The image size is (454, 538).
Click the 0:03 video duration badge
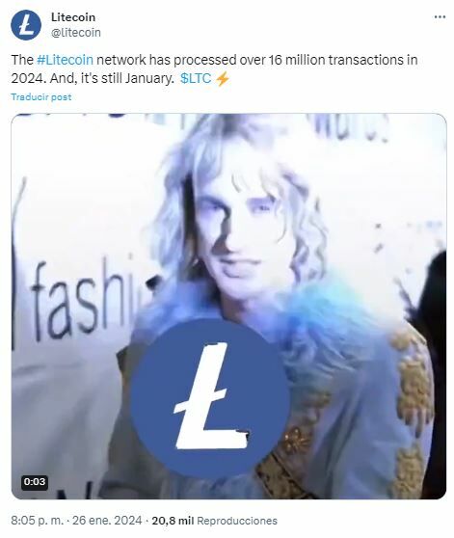click(x=35, y=482)
